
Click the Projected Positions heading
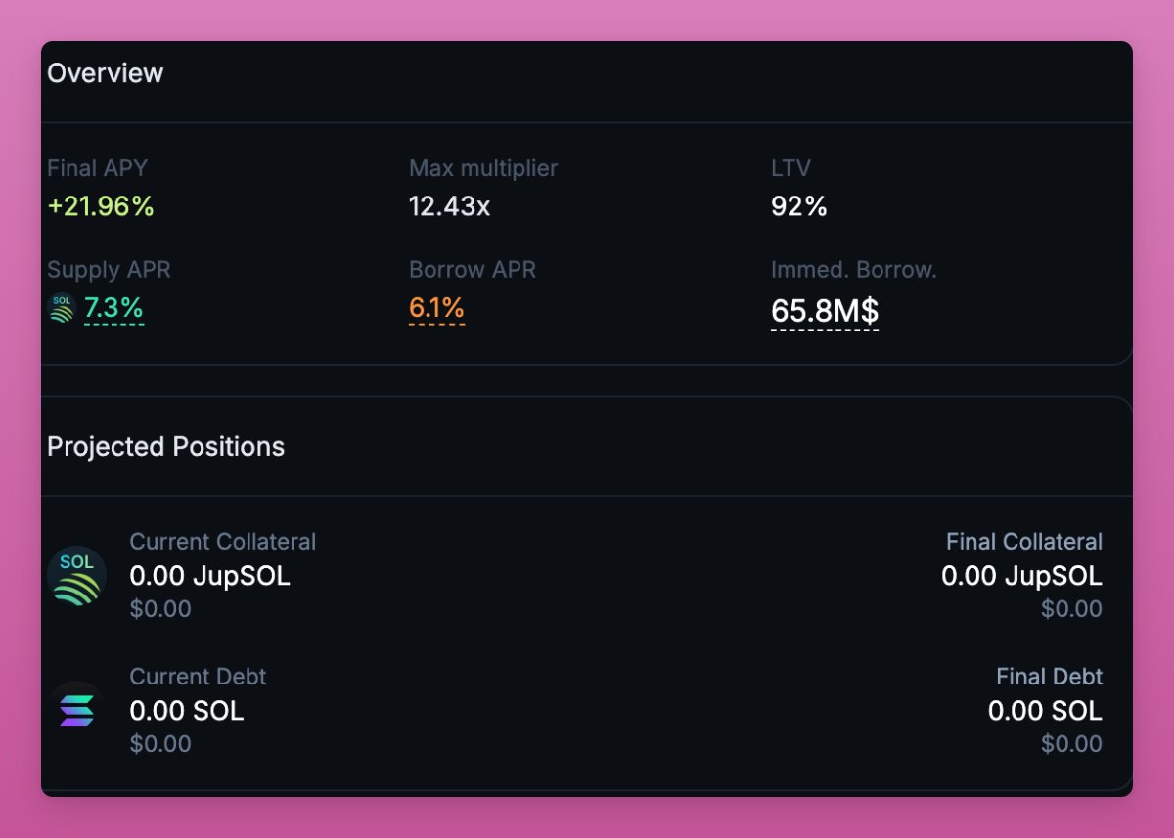(166, 447)
